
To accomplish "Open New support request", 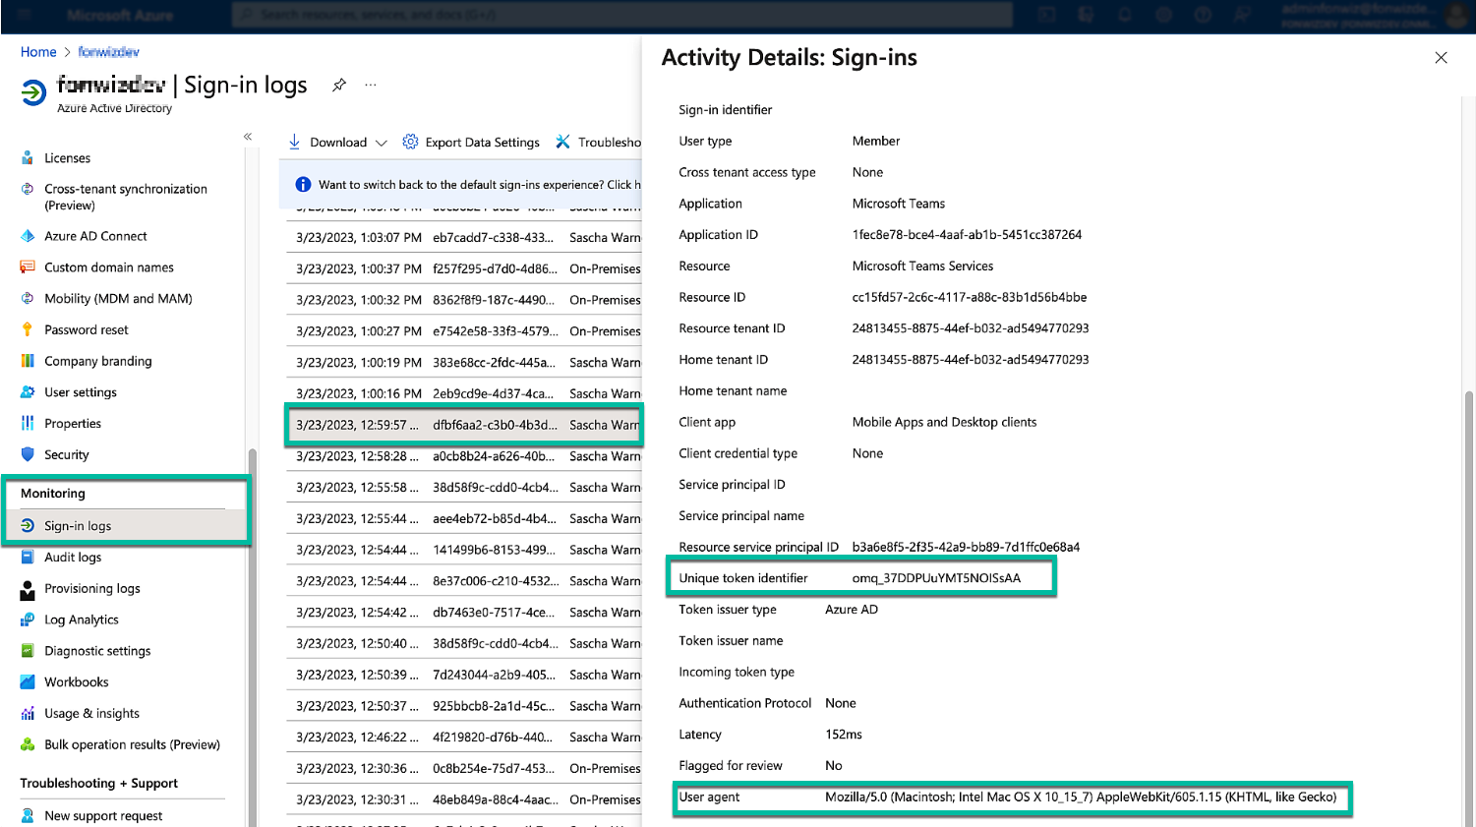I will [x=103, y=815].
